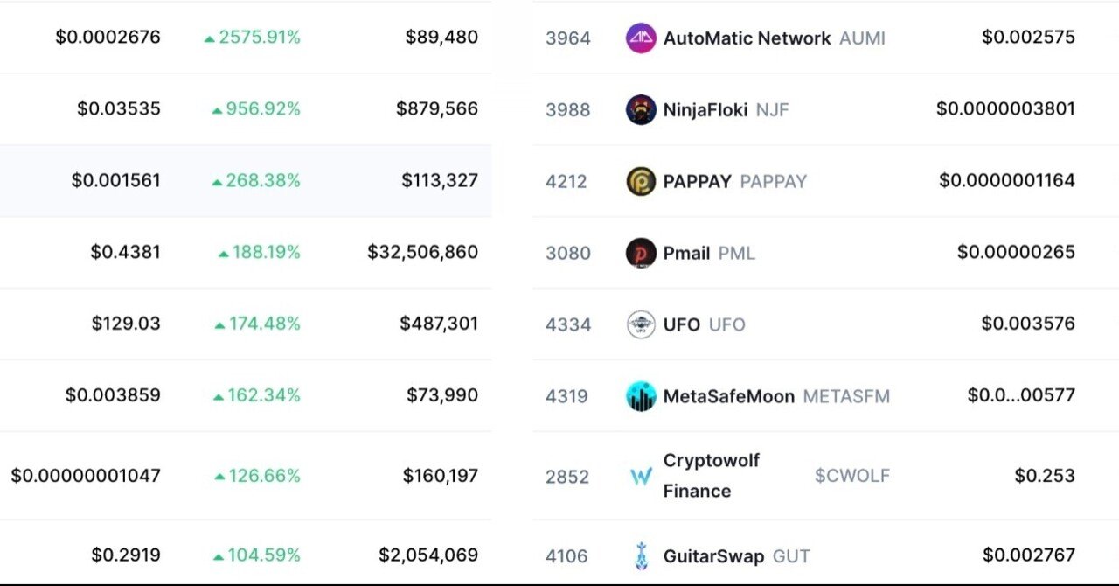Click the NinjaFloki coin logo

641,110
